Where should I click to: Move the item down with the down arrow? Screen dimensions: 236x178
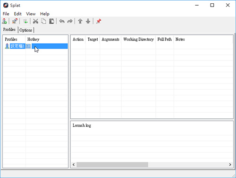[x=88, y=21]
